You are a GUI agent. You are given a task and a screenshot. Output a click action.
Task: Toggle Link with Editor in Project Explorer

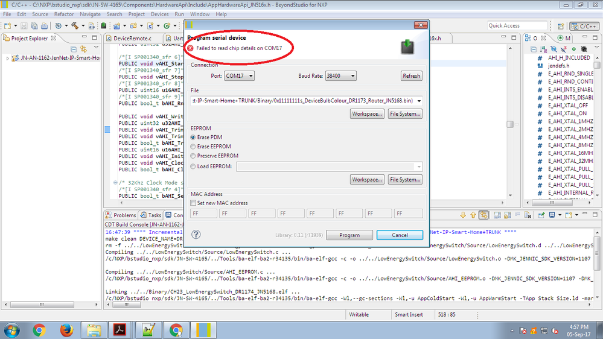pyautogui.click(x=83, y=49)
